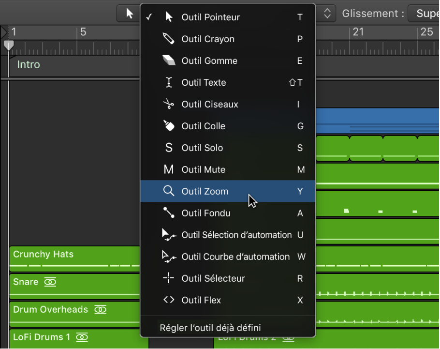Screen dimensions: 440x349
Task: Click the loop icon on Drum Overheads region
Action: tap(100, 310)
